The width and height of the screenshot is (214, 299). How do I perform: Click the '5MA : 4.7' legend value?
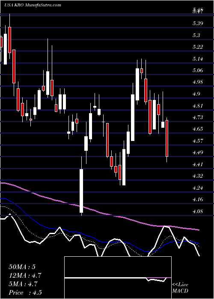tap(24, 284)
